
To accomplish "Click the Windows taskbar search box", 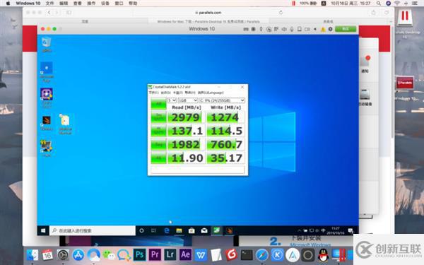I will (93, 230).
